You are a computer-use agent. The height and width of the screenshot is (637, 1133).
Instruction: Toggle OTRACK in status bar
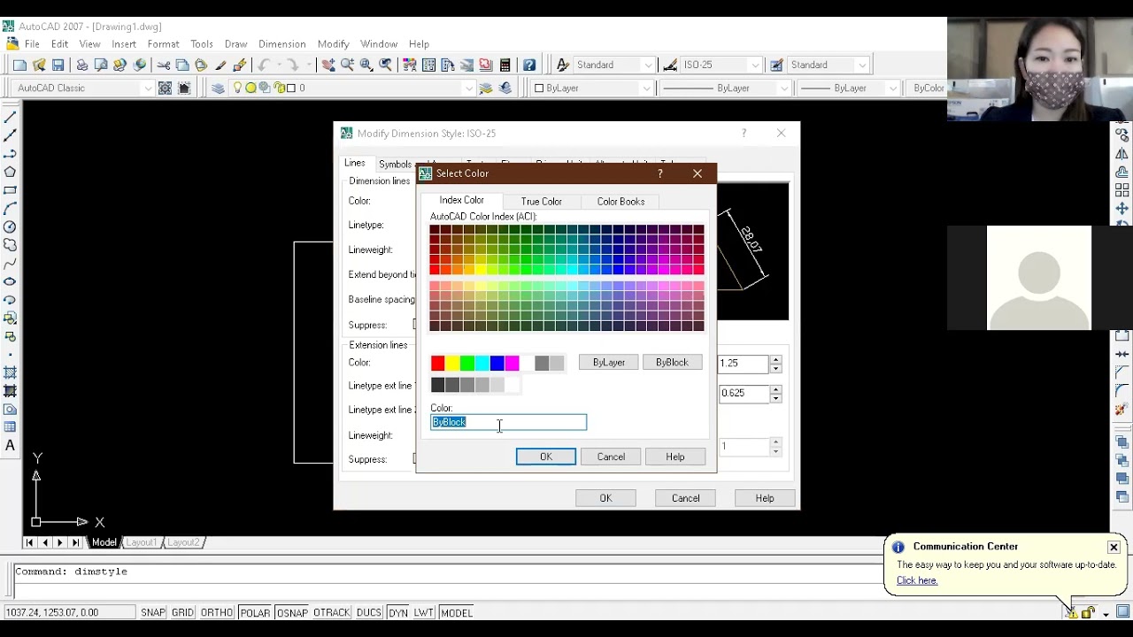332,612
